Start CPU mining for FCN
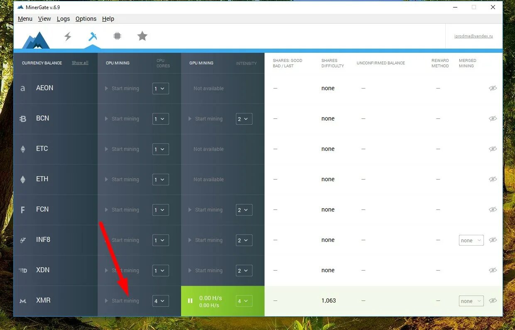The width and height of the screenshot is (515, 330). click(x=122, y=210)
